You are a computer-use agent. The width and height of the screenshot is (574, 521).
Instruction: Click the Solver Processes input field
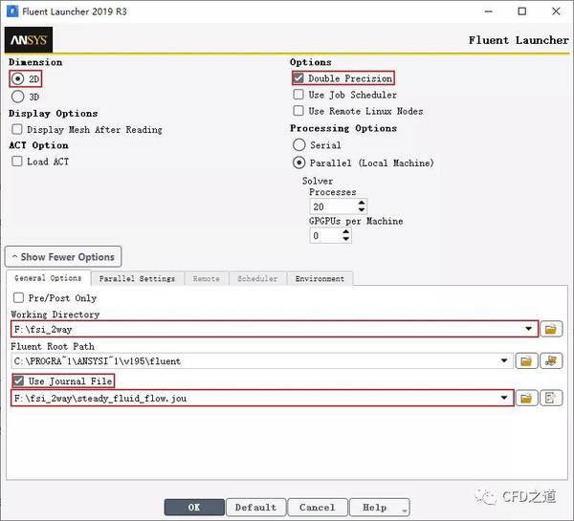[333, 206]
